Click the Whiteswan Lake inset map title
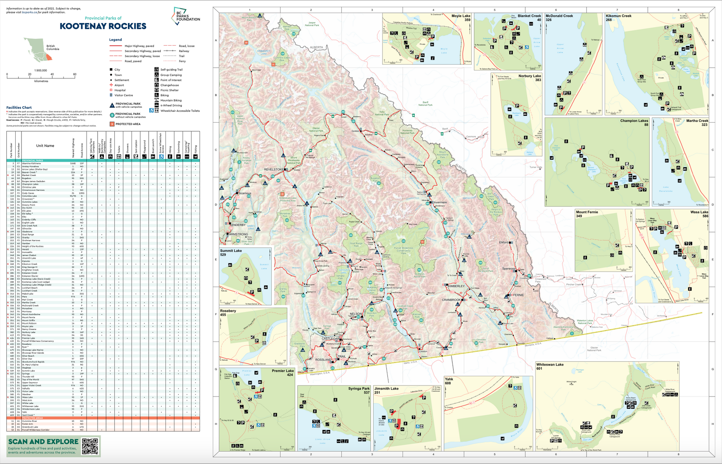Viewport: 722px width, 464px height. tap(549, 364)
